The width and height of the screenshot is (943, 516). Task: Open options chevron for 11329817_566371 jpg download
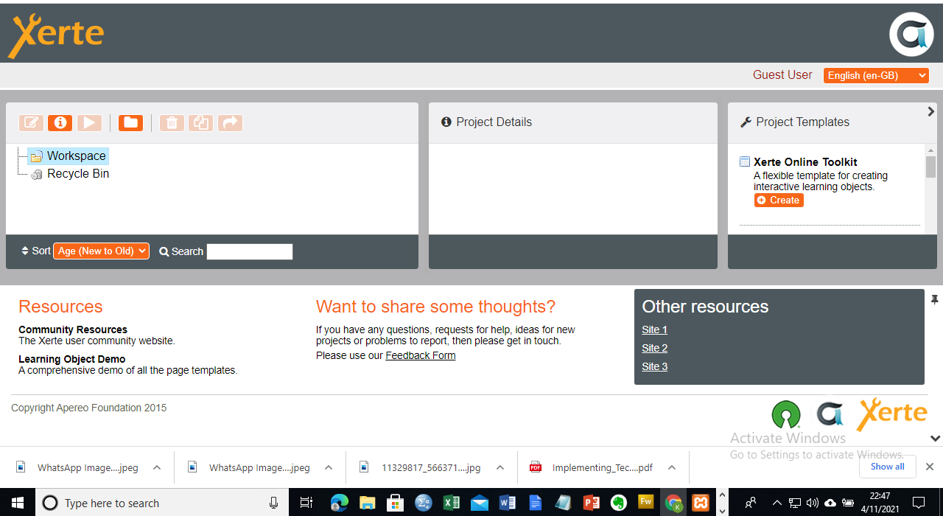pos(500,467)
